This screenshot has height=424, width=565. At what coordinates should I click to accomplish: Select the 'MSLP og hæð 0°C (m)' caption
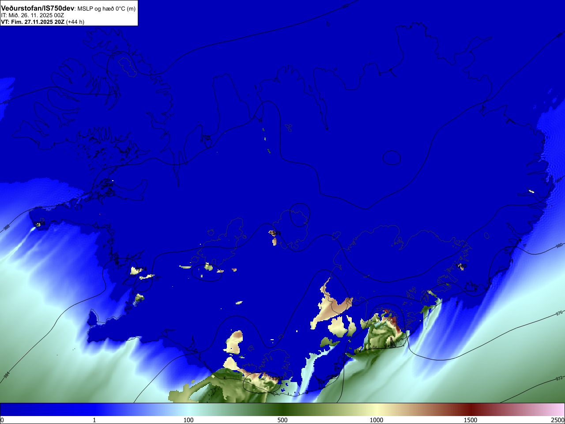[106, 9]
